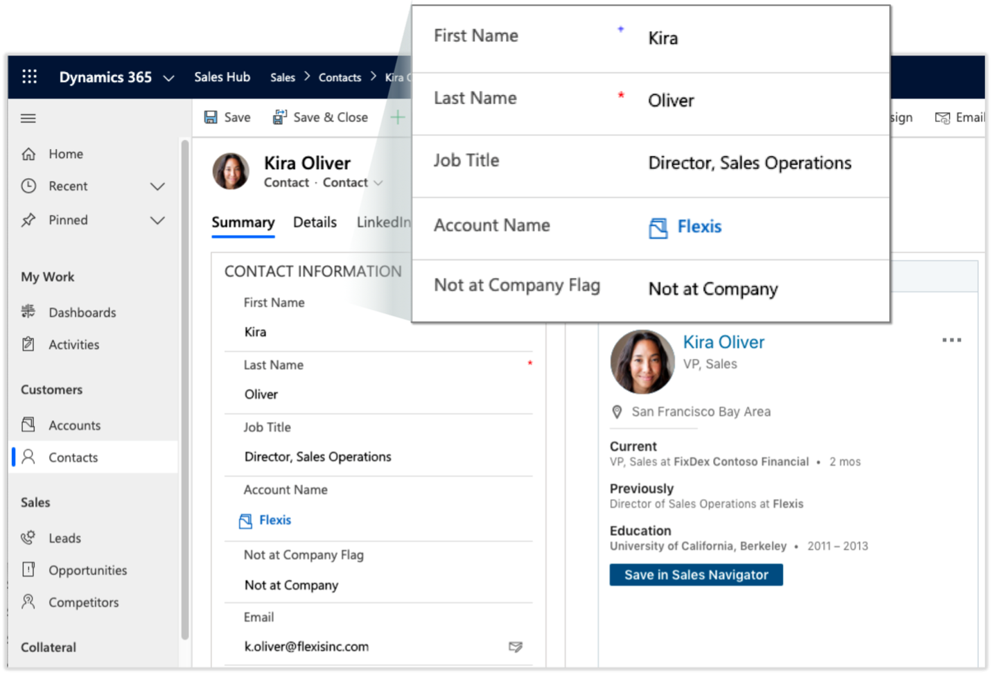Click the Dashboards icon in sidebar
The width and height of the screenshot is (991, 675).
(28, 312)
